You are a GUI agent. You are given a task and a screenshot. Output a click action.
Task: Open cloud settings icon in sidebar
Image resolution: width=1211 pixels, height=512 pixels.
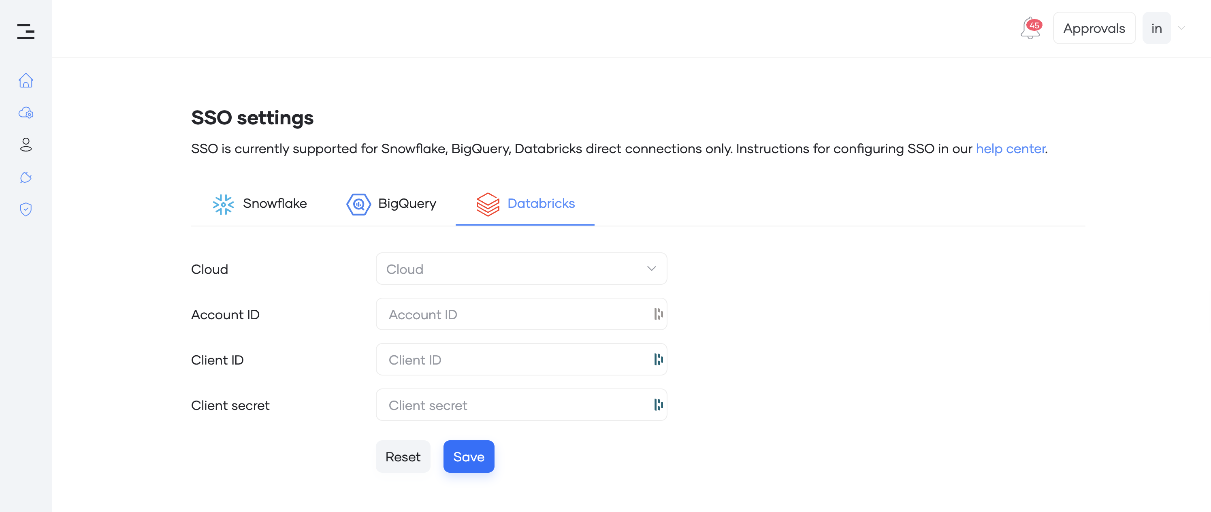pyautogui.click(x=26, y=113)
